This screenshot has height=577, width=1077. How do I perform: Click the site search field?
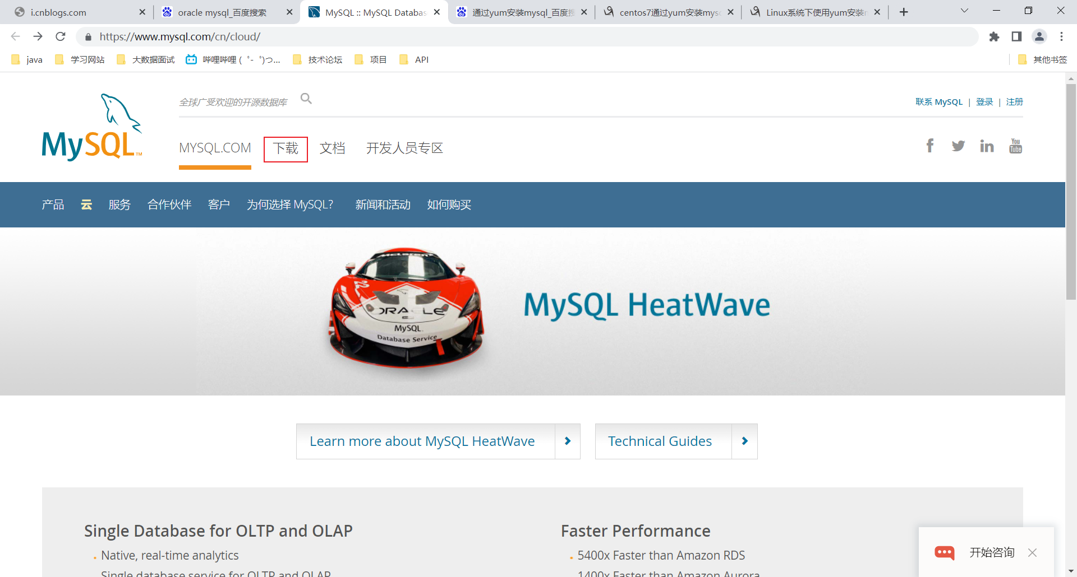[x=233, y=102]
